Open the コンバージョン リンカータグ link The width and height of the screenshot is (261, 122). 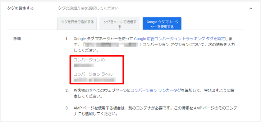[156, 90]
